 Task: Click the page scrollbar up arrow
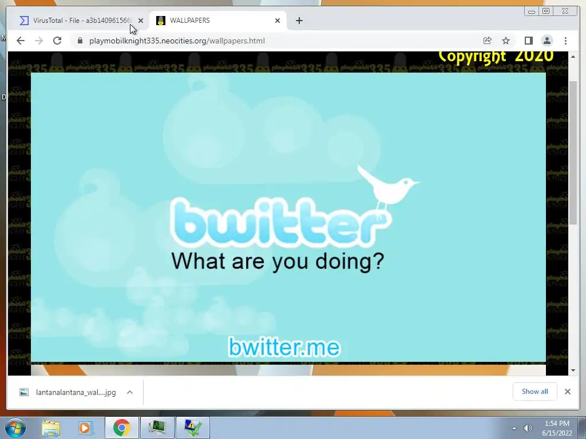573,57
